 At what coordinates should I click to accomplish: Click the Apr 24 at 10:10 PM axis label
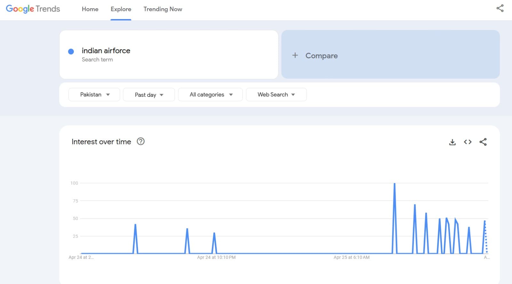[x=216, y=257]
